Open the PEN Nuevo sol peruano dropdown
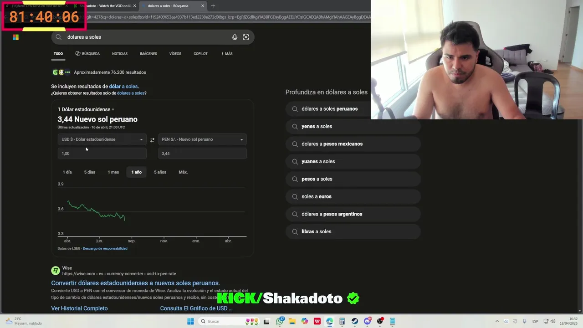The height and width of the screenshot is (328, 583). 202,139
